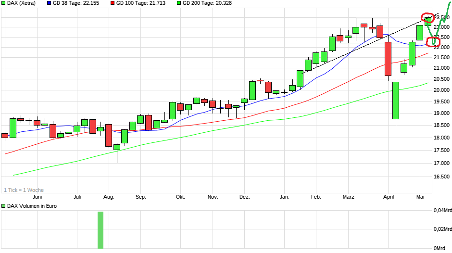Click the single green volume bar
Viewport: 452px width, 253px height.
[x=100, y=230]
